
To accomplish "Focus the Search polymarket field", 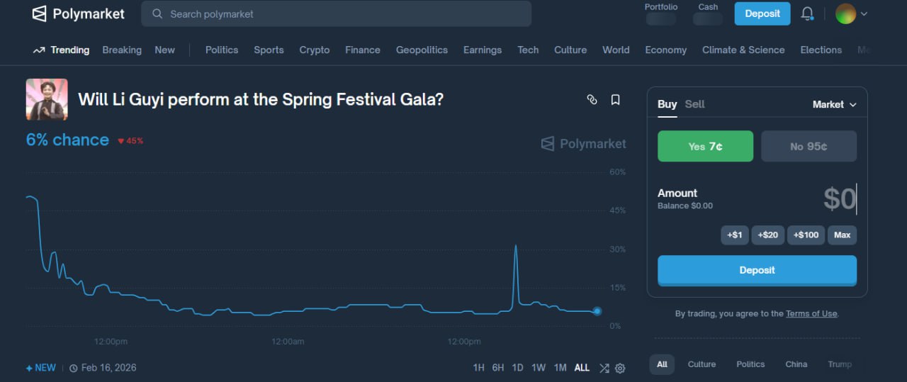I will pyautogui.click(x=340, y=14).
